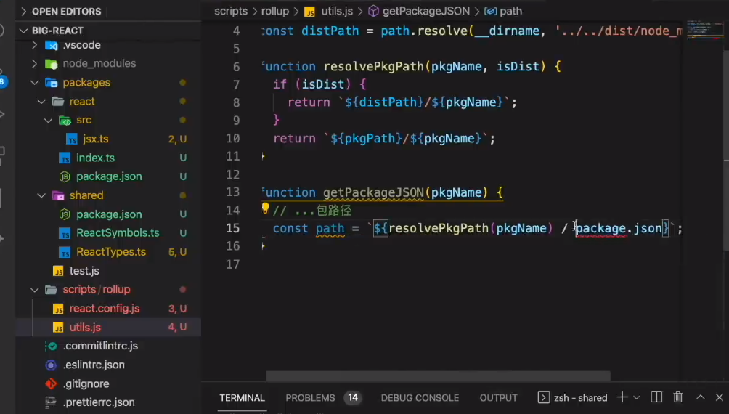Collapse the scripts/rollup folder
The image size is (729, 414).
click(x=34, y=289)
